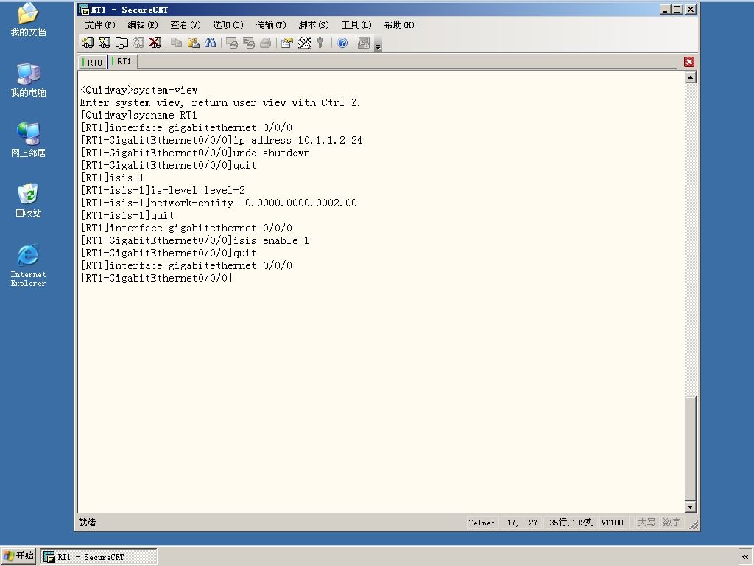Click the 回收站 recycle bin icon
The width and height of the screenshot is (754, 566).
tap(29, 200)
